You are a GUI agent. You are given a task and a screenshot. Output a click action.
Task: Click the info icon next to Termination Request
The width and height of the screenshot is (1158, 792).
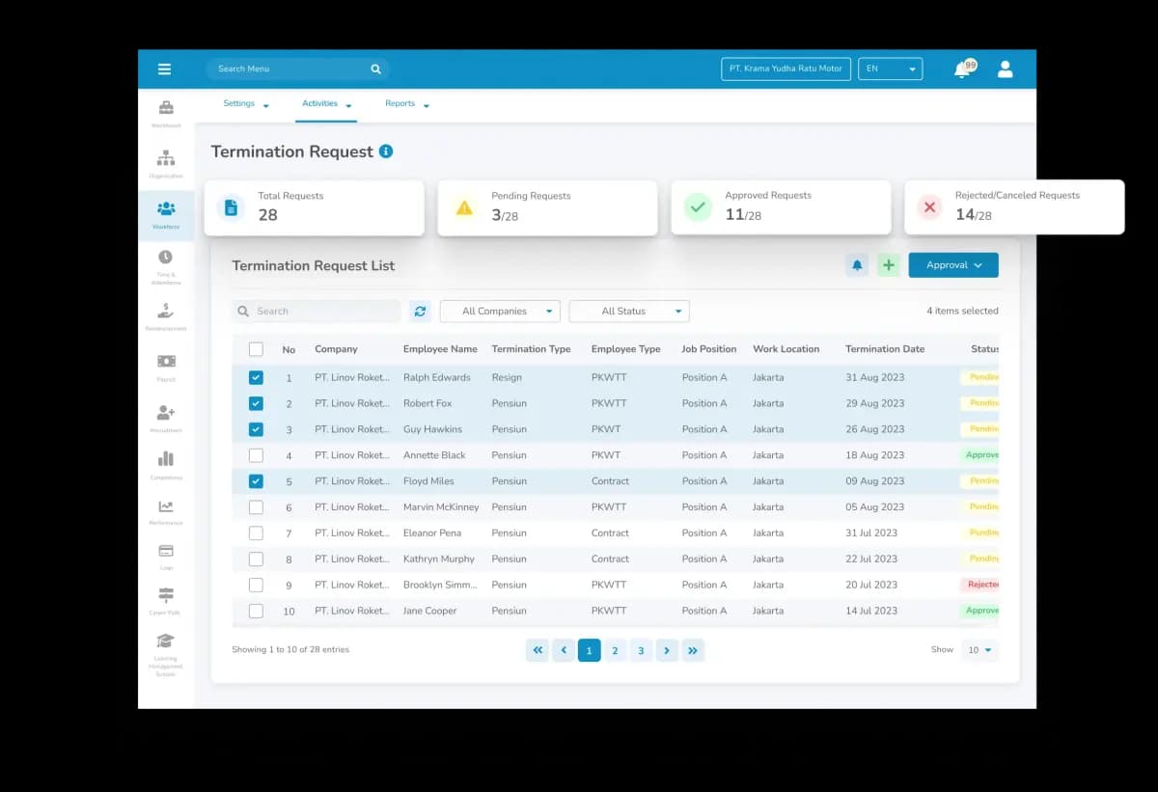click(x=386, y=151)
